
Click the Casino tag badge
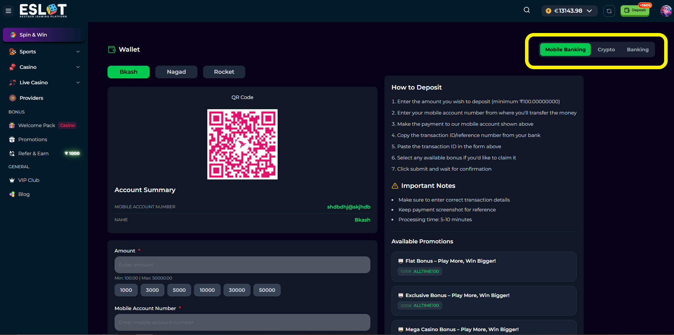[x=67, y=125]
